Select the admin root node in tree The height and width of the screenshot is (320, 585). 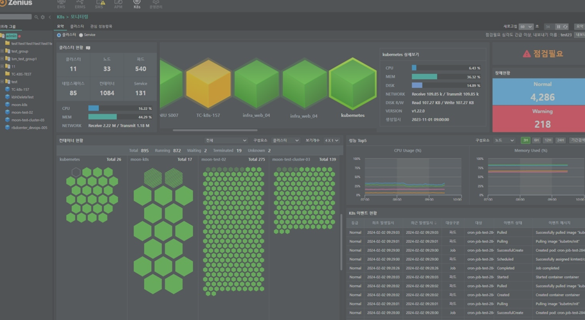coord(11,36)
